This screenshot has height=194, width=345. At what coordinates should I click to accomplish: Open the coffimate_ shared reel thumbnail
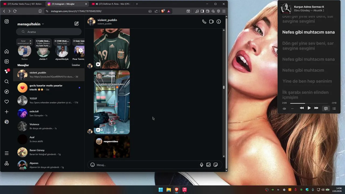(112, 102)
